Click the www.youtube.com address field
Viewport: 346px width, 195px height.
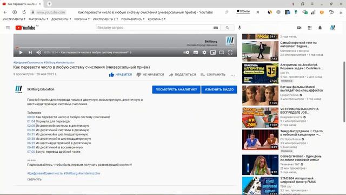tap(51, 12)
